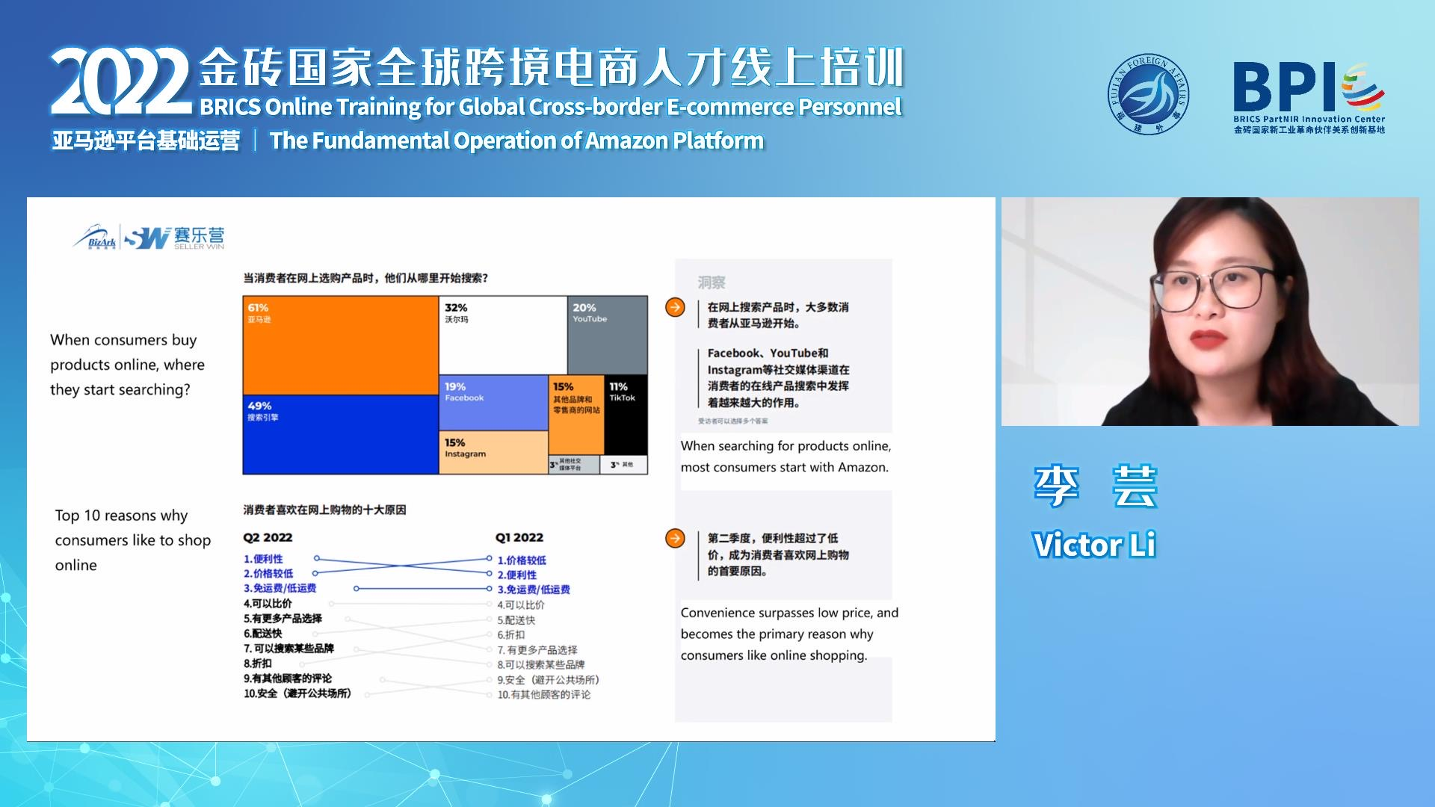Click the Fujian Foreign Affairs round logo

coord(1149,95)
